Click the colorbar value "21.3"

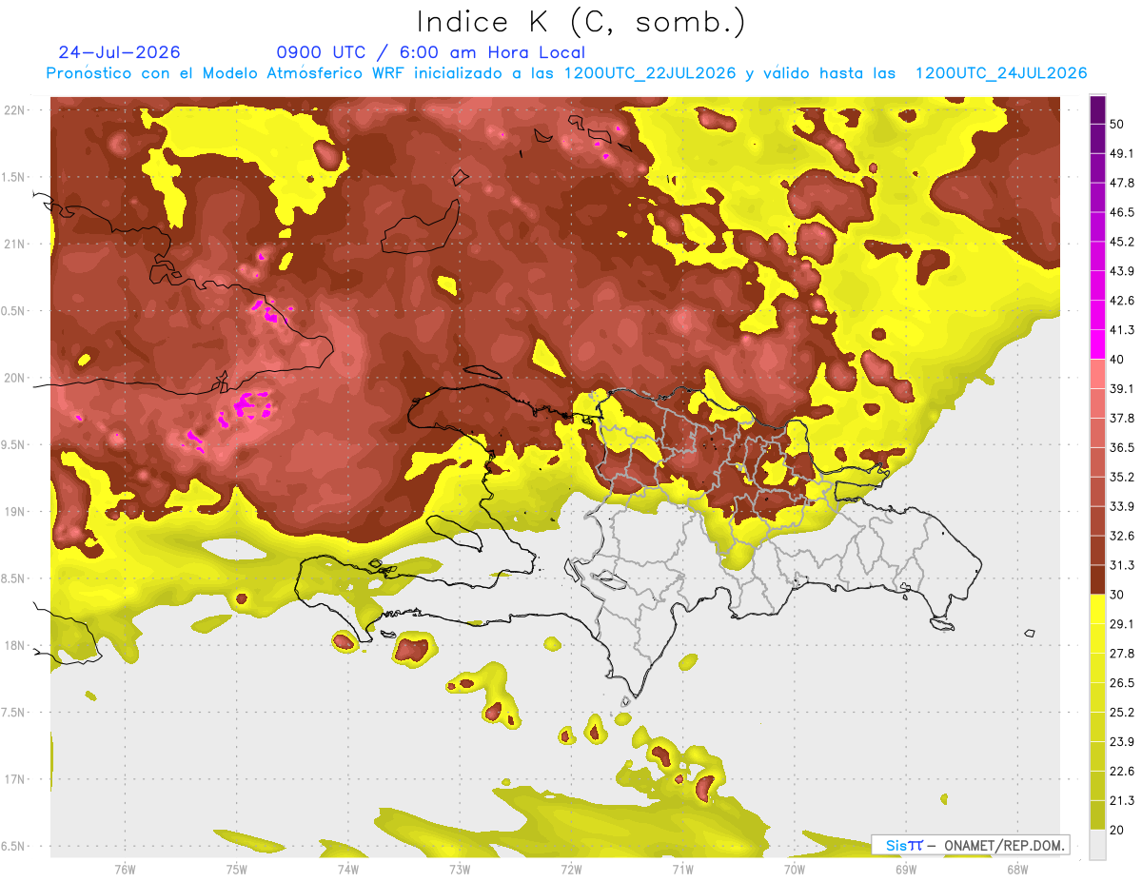point(1122,801)
